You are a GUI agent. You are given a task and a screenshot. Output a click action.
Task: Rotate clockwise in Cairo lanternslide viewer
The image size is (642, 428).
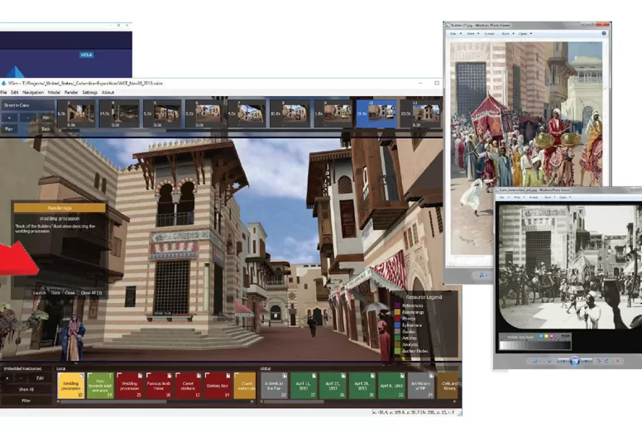(x=606, y=361)
